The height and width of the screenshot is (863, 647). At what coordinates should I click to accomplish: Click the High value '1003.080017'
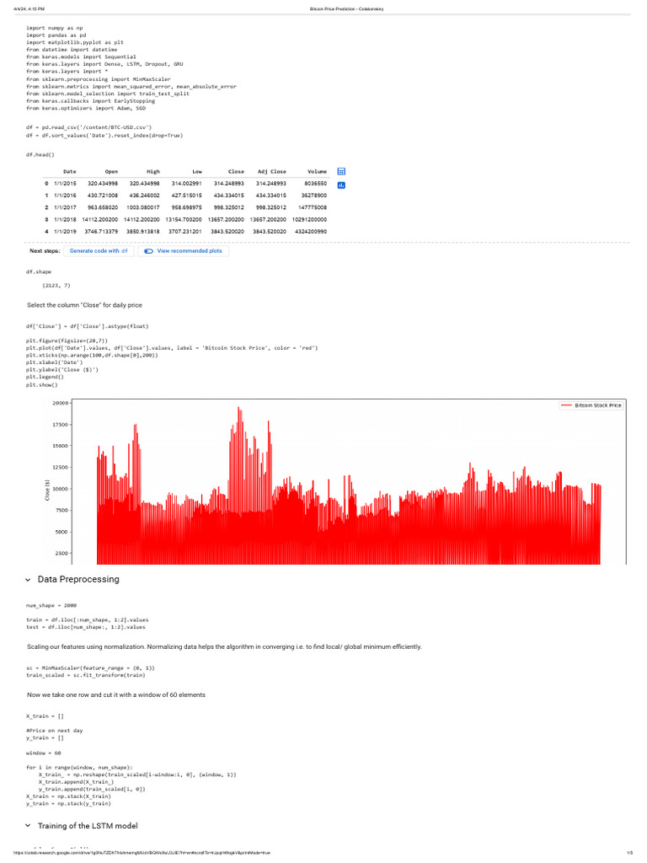click(x=143, y=207)
